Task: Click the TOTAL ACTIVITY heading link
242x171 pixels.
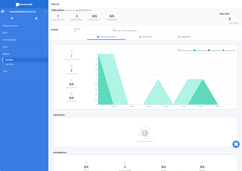Action: (x=58, y=10)
